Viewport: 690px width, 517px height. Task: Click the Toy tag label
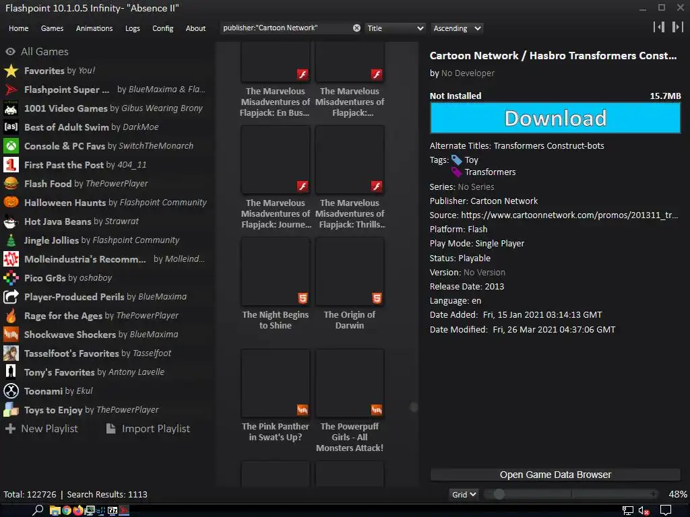[x=471, y=160]
